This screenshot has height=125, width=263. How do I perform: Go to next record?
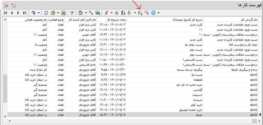(18, 13)
